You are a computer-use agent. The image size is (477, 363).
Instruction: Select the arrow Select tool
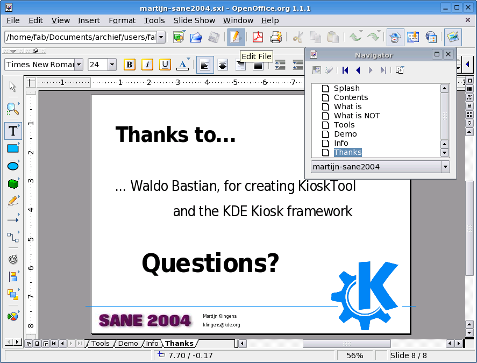click(x=13, y=87)
